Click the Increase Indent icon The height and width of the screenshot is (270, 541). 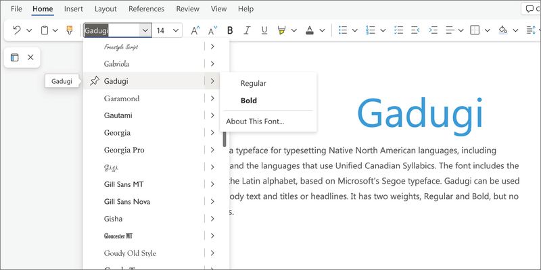(433, 30)
